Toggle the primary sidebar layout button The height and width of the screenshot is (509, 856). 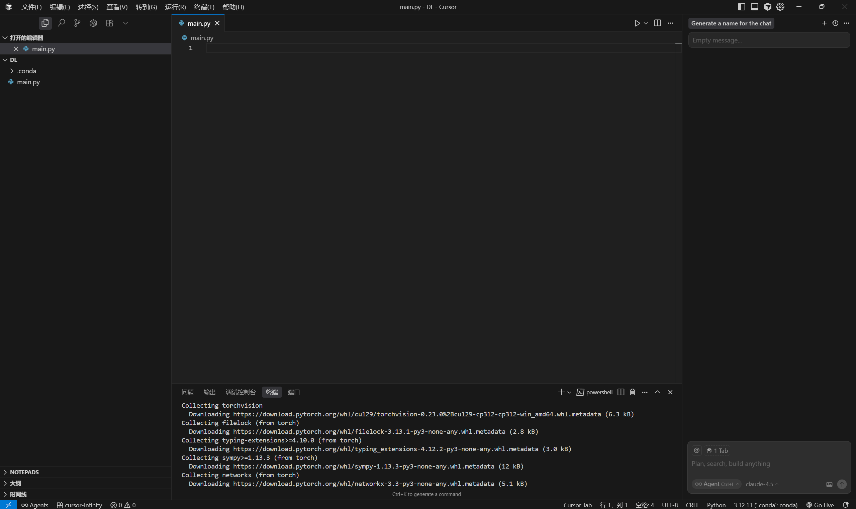pyautogui.click(x=741, y=6)
